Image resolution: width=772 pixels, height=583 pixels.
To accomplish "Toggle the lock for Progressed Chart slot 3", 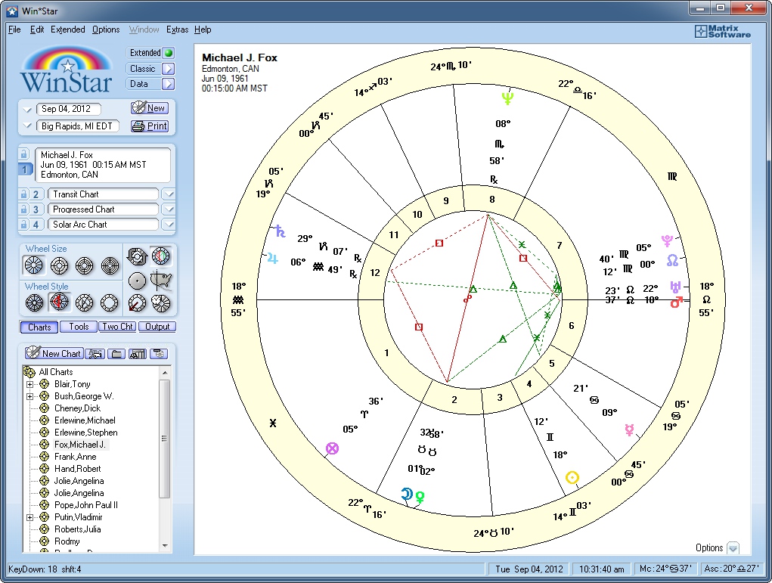I will (23, 209).
